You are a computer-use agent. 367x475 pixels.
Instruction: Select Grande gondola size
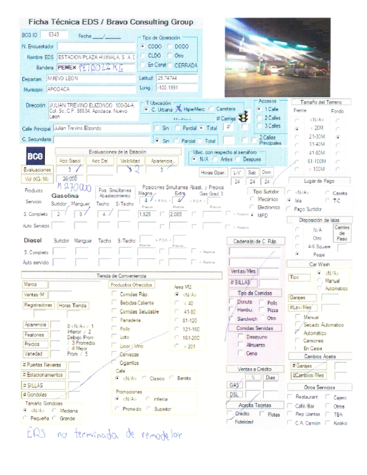[x=54, y=418]
